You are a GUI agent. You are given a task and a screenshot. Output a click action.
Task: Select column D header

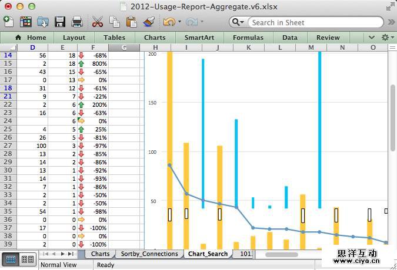[32, 48]
